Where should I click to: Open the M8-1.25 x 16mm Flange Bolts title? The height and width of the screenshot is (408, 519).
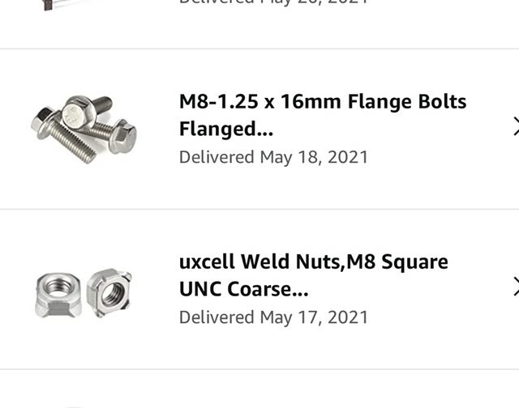click(x=323, y=115)
